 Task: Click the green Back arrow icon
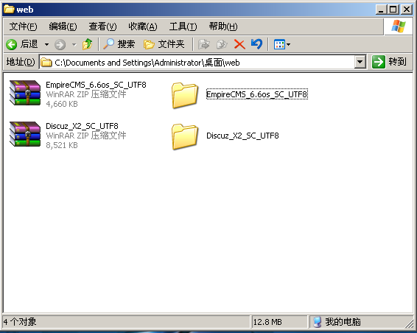[12, 44]
